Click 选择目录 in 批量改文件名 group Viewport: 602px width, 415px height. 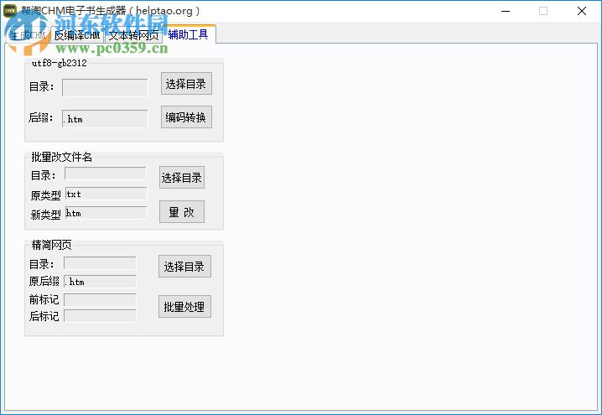click(x=182, y=178)
